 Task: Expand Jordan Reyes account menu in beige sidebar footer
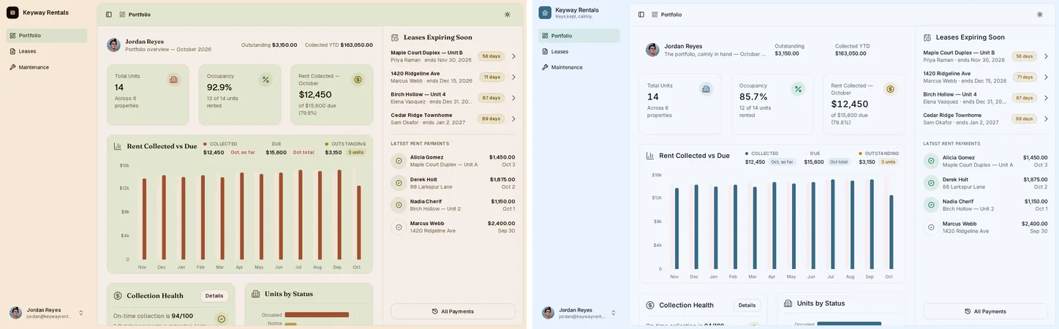[81, 313]
